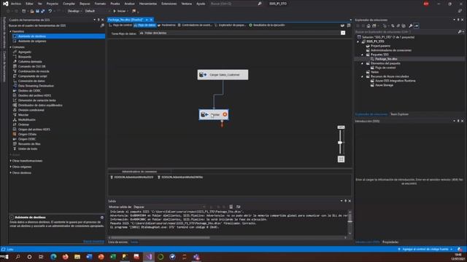Switch to the Flujo de control tab
This screenshot has height=262, width=467.
pos(120,25)
